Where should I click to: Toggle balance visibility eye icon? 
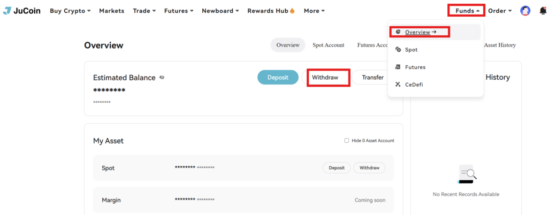pyautogui.click(x=162, y=78)
